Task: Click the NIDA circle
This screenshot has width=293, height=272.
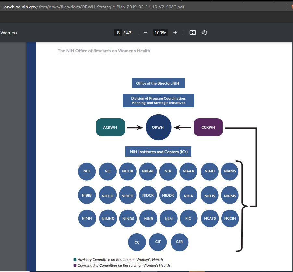Action: click(x=188, y=195)
